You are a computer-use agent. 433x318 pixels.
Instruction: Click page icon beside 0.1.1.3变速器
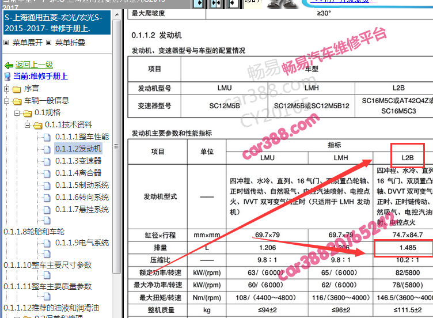coord(47,161)
